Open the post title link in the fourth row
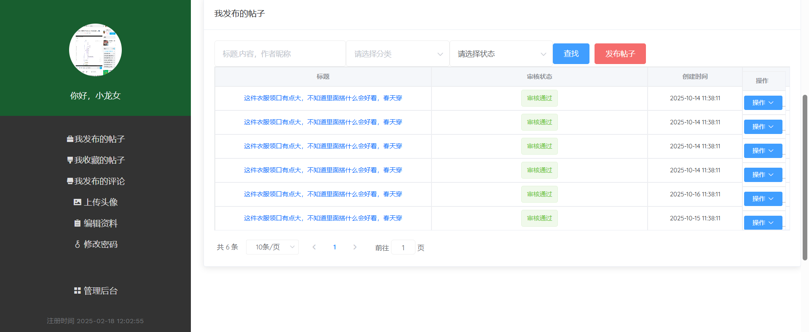809x332 pixels. click(323, 170)
